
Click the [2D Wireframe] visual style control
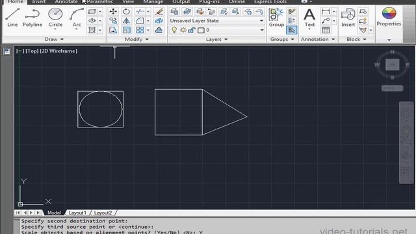click(x=58, y=51)
